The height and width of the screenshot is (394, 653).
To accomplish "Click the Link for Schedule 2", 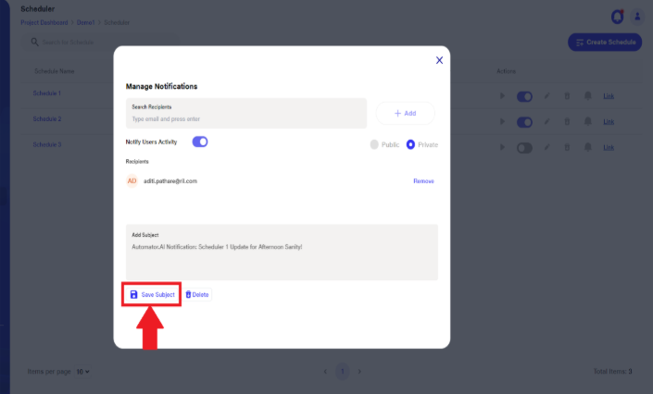I will pos(609,122).
